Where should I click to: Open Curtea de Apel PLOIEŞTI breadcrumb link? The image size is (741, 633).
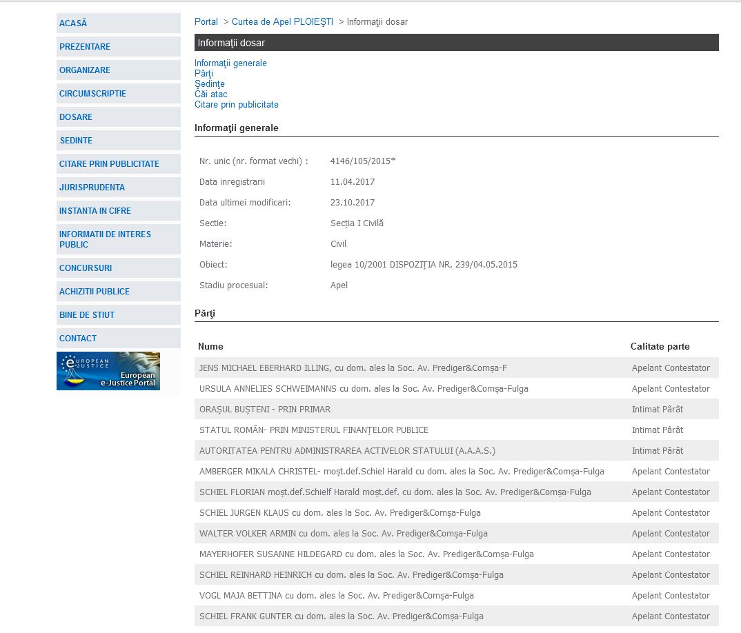282,22
